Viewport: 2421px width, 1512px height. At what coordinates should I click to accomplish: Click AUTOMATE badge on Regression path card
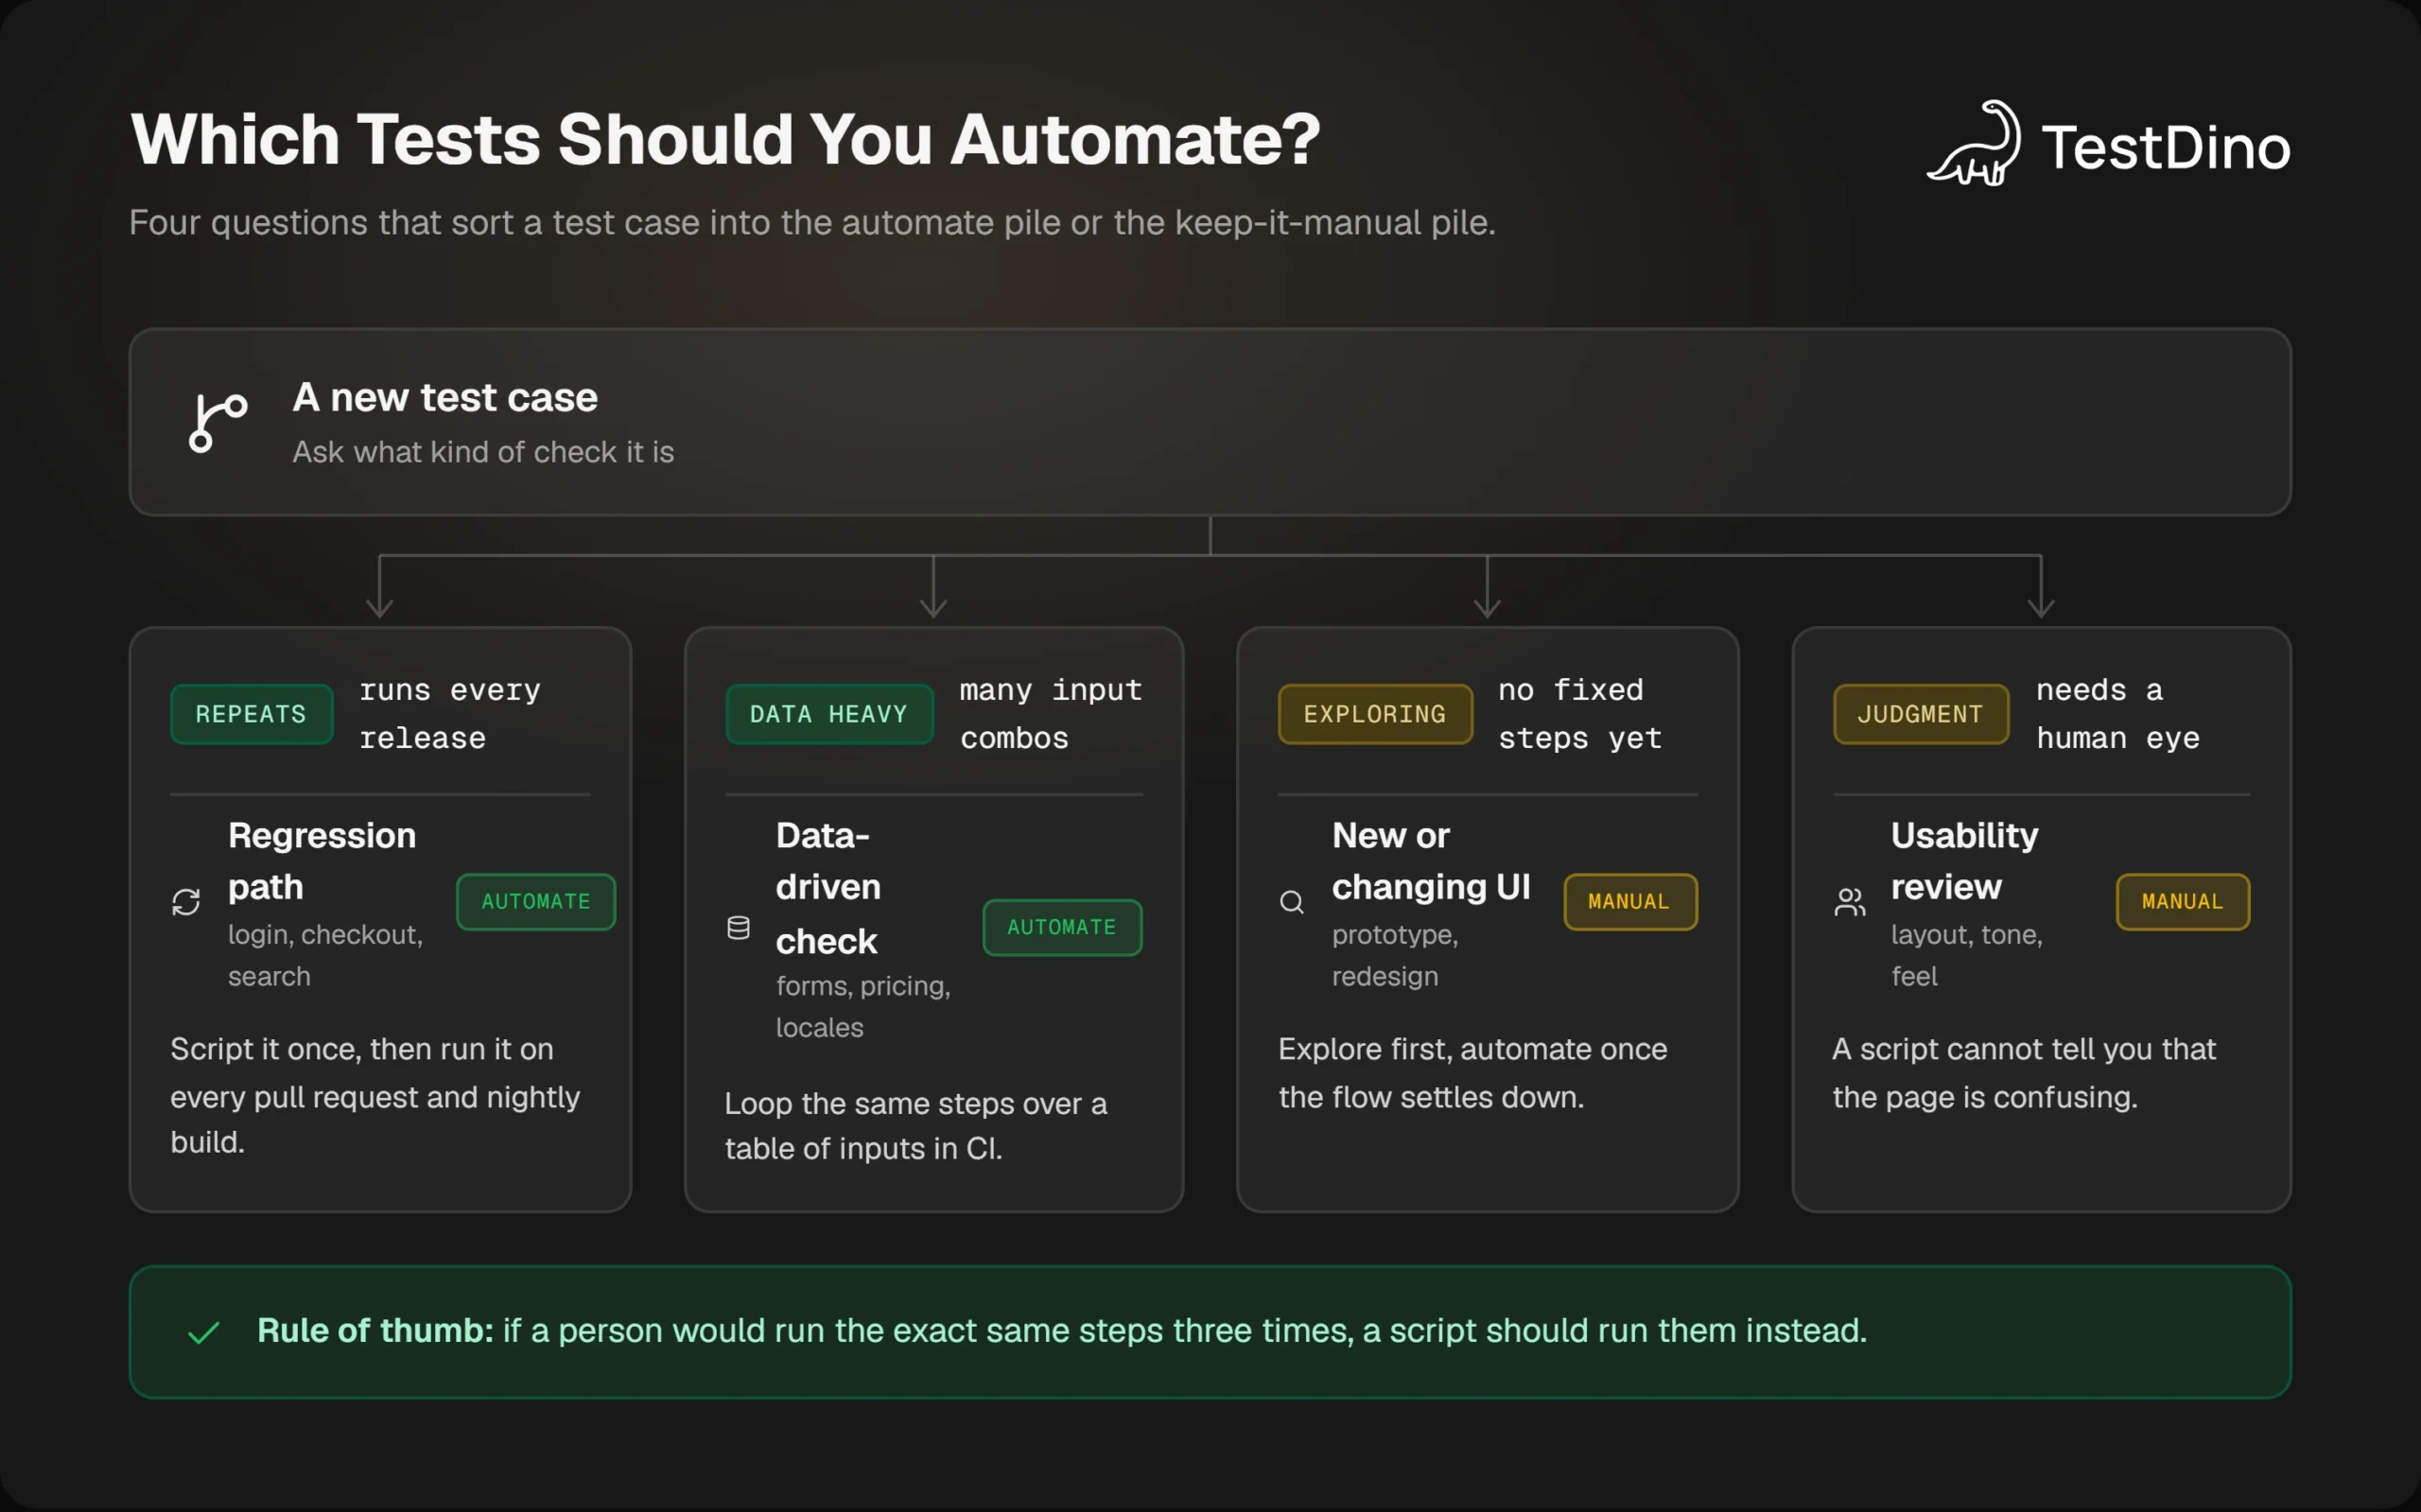pyautogui.click(x=536, y=902)
